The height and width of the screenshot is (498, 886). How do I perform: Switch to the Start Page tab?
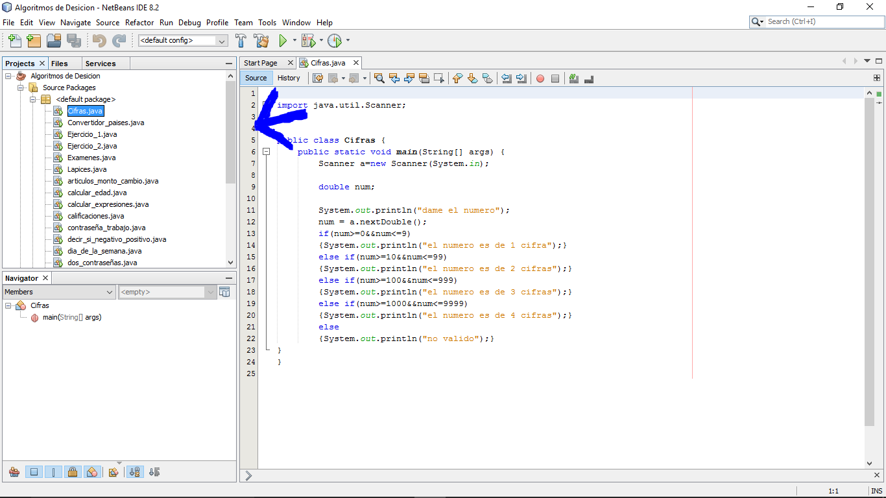tap(262, 62)
